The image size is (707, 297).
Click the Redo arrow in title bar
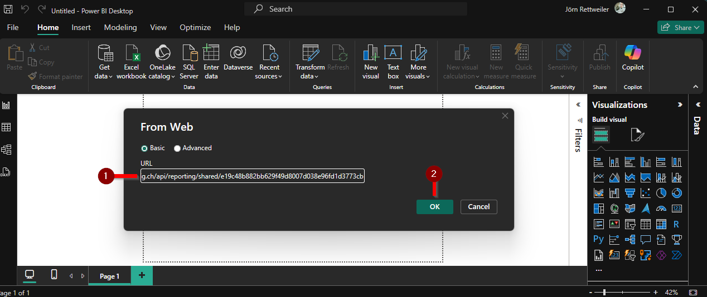[x=42, y=9]
